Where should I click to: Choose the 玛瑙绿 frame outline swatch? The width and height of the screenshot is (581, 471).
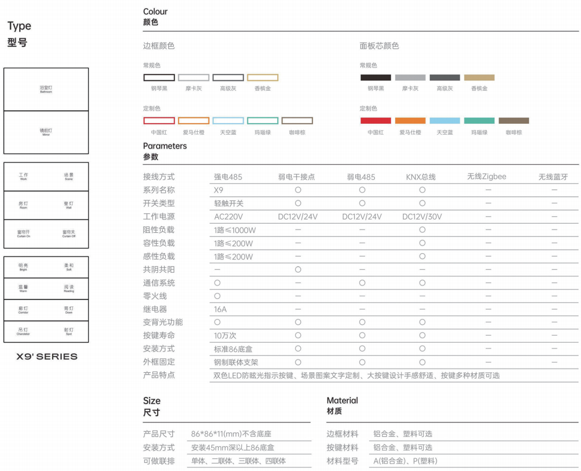[x=263, y=121]
